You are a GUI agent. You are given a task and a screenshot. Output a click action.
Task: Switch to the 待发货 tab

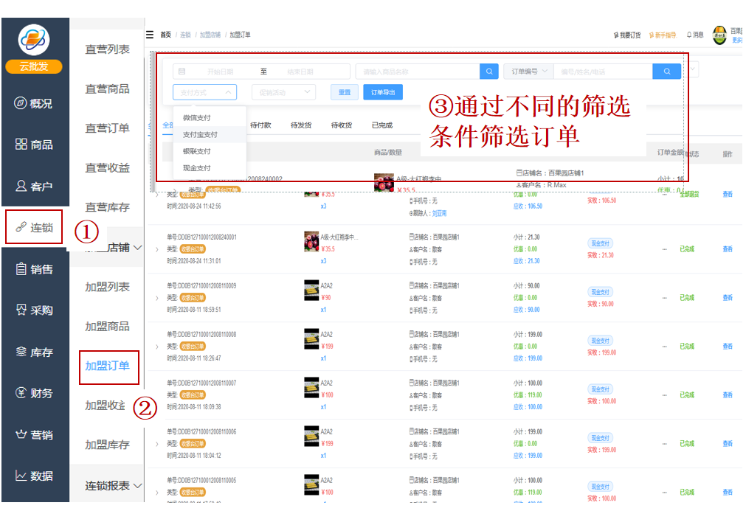[x=301, y=125]
